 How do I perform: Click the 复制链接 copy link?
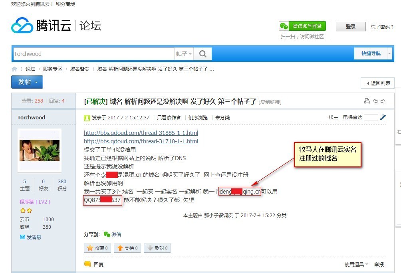coord(270,102)
